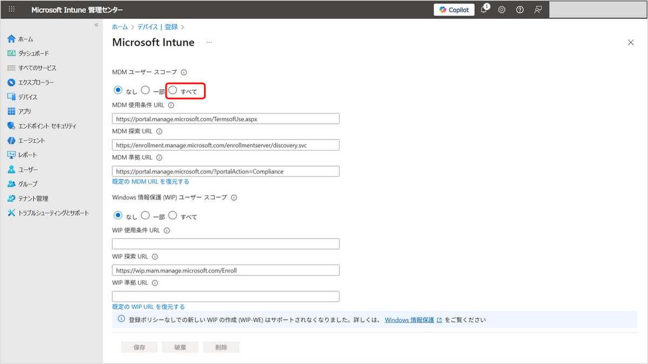Select すべて for MDM user scope
The height and width of the screenshot is (364, 648).
[x=173, y=91]
